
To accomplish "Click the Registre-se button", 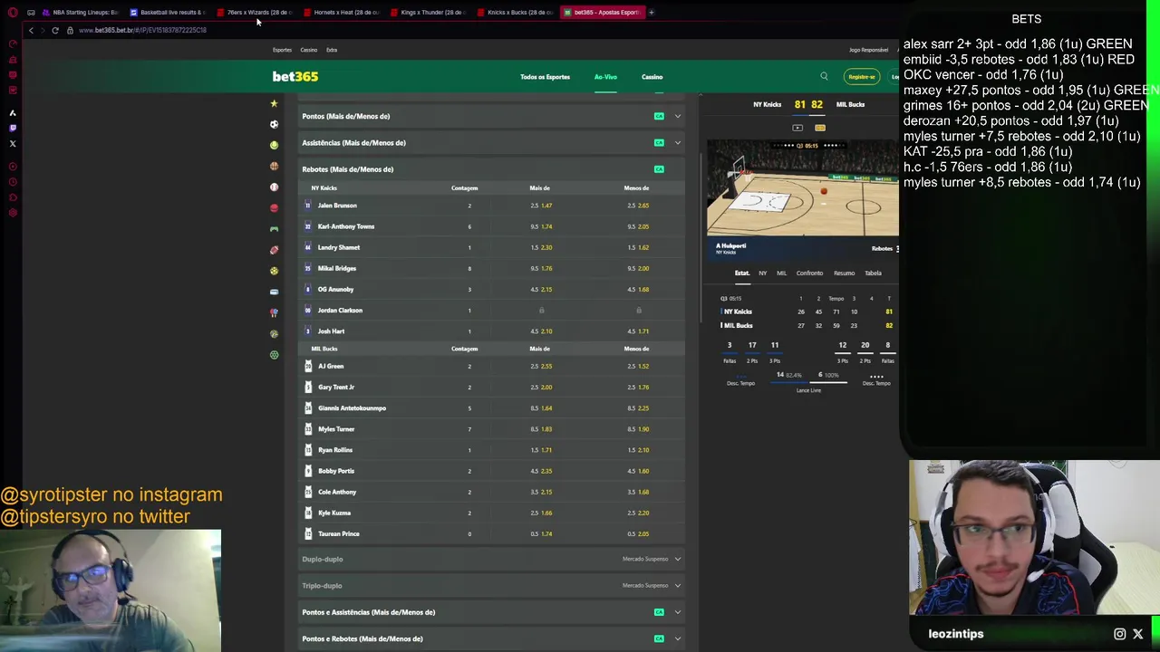I will 861,77.
